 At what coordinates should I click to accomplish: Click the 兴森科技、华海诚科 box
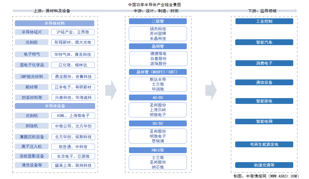(x=73, y=98)
